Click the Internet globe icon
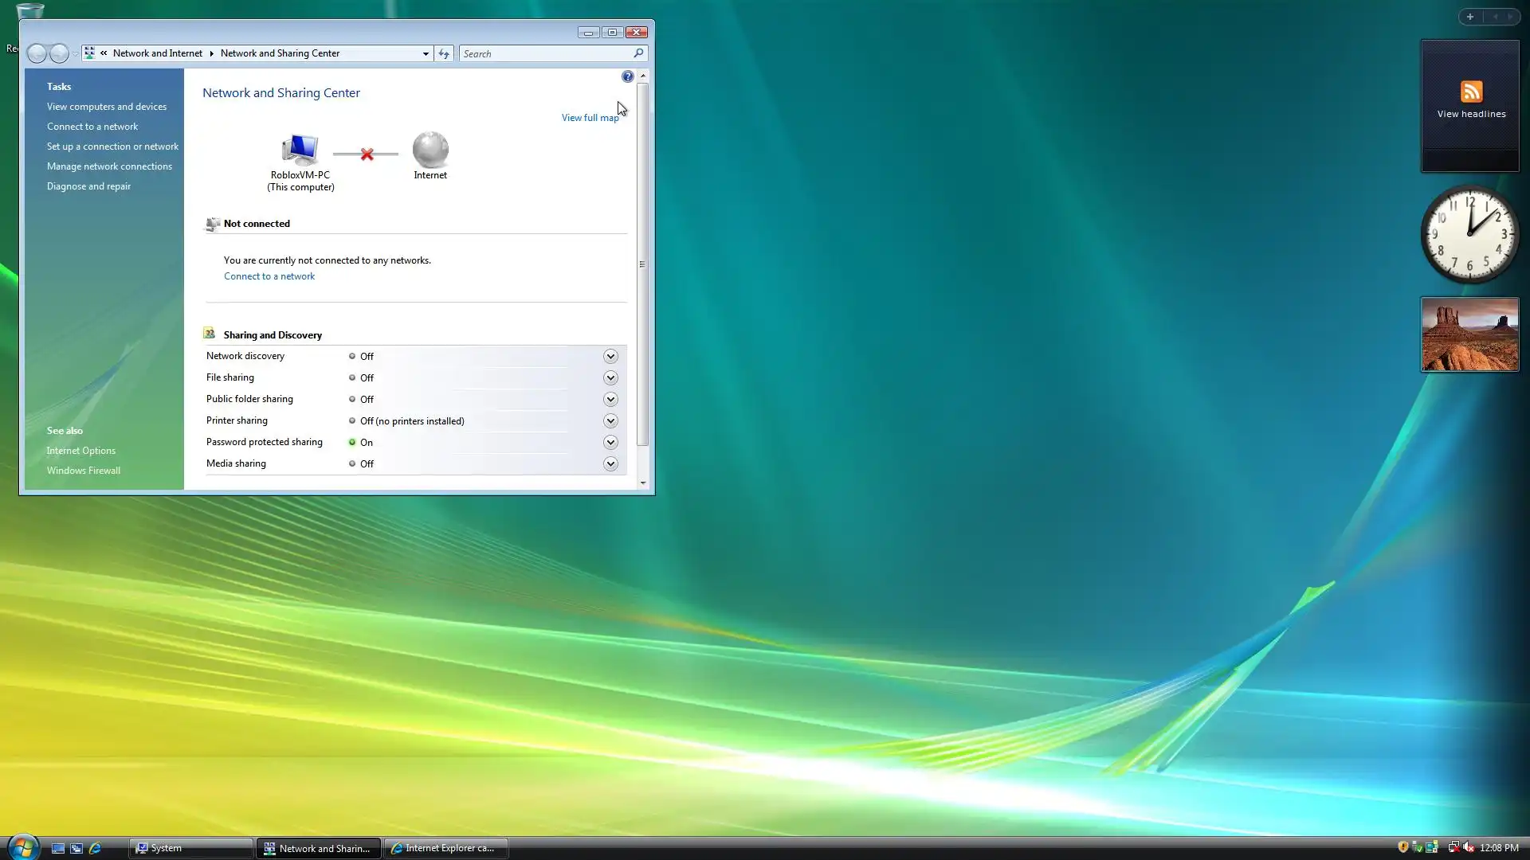 [430, 150]
